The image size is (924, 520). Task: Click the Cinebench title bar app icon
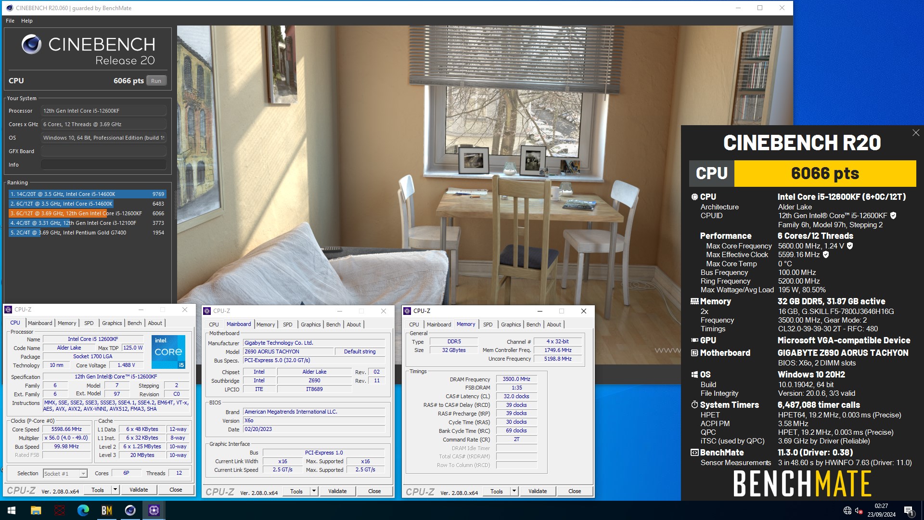[9, 8]
